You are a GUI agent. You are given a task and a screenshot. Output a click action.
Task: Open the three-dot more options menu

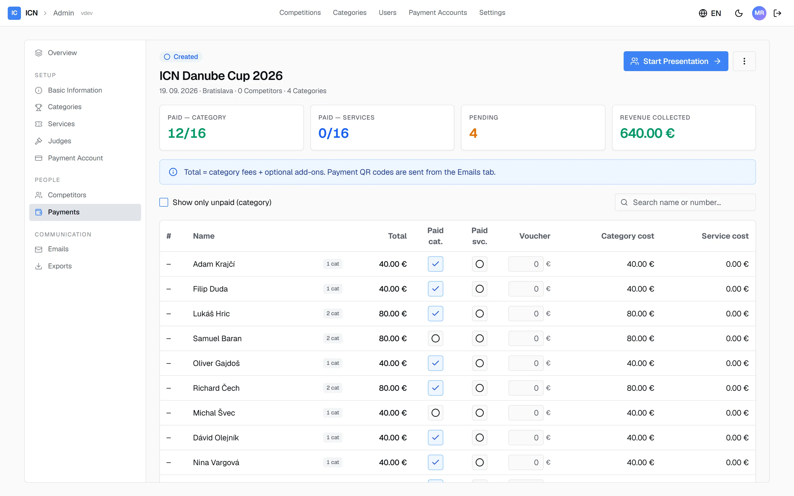[744, 61]
